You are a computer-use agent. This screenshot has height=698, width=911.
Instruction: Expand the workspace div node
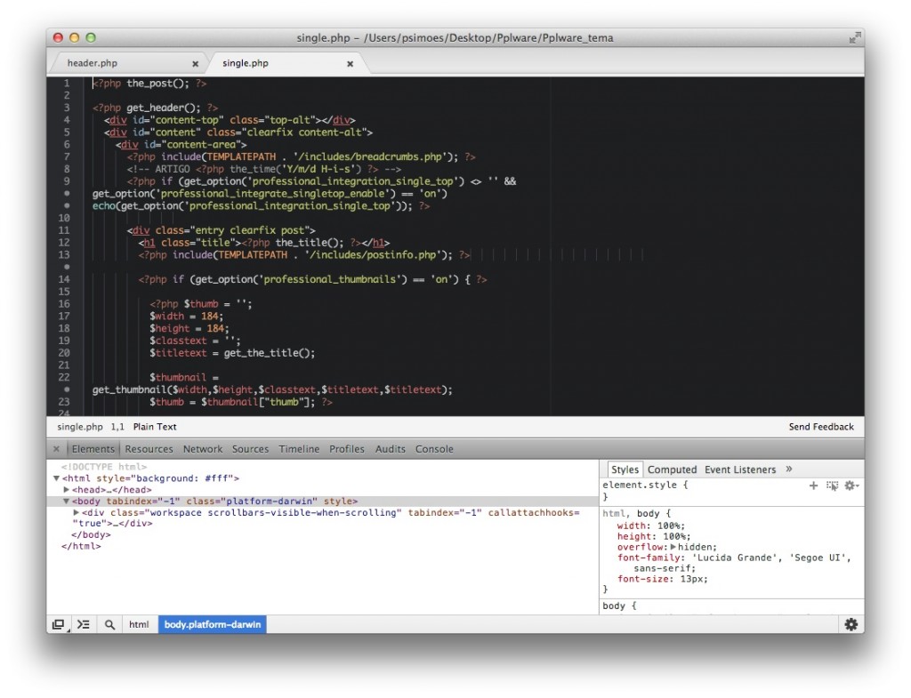[77, 513]
